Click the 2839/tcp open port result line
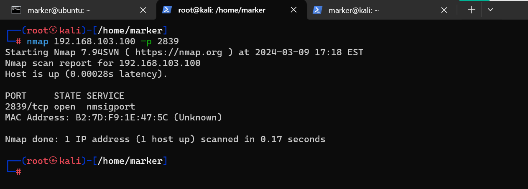The height and width of the screenshot is (189, 528). [70, 107]
